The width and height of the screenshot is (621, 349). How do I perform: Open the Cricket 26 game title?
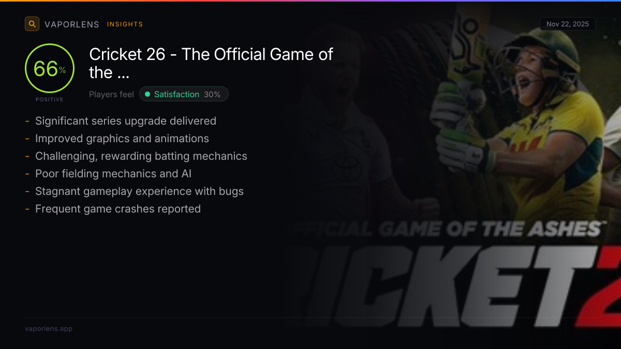pyautogui.click(x=211, y=63)
